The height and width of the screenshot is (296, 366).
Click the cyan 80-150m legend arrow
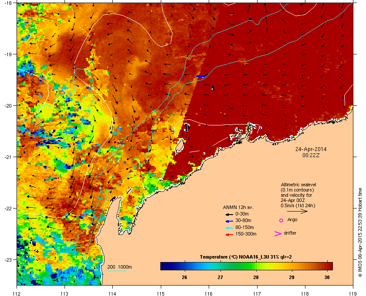coord(229,228)
